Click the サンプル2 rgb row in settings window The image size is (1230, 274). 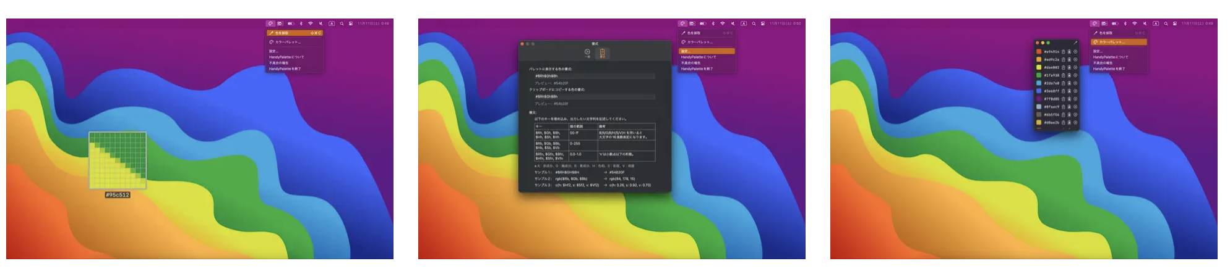(x=585, y=178)
